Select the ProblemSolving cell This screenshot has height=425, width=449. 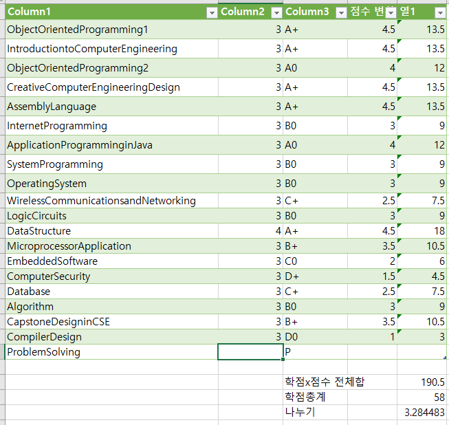pyautogui.click(x=111, y=352)
